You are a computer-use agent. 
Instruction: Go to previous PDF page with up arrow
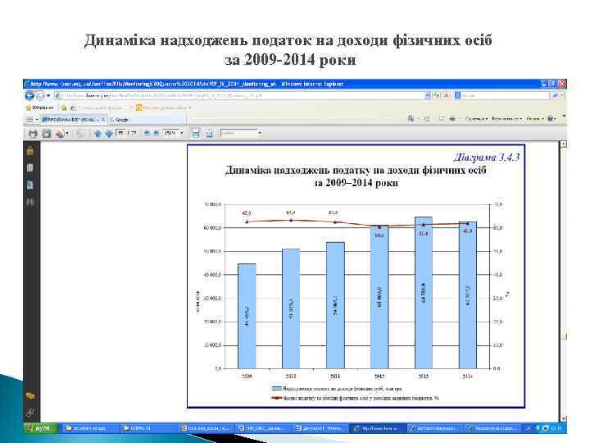pyautogui.click(x=98, y=134)
